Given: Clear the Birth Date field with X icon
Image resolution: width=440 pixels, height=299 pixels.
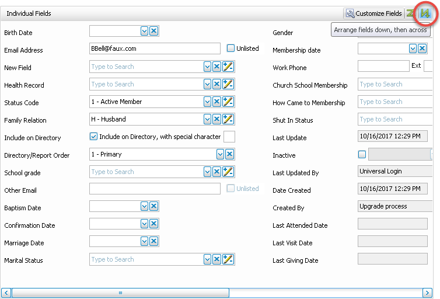Looking at the screenshot, I should pyautogui.click(x=154, y=31).
